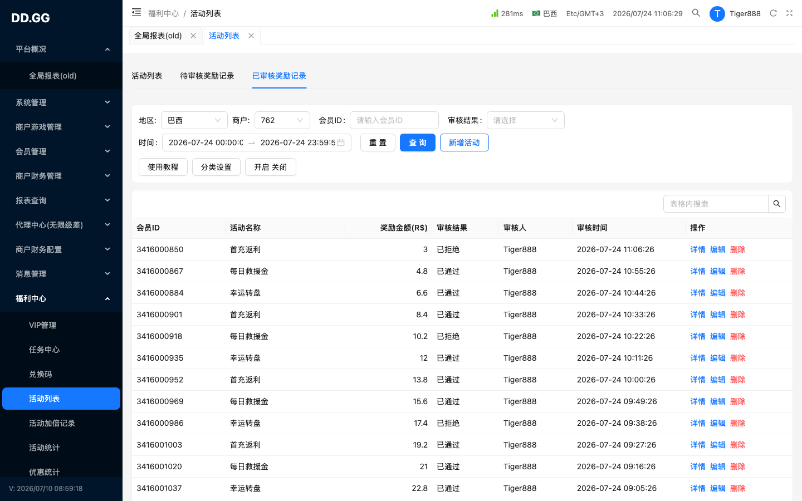Expand the 消息管理 sidebar group
The image size is (802, 501).
click(x=61, y=274)
